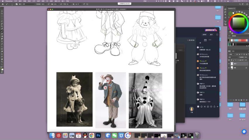Select the Move tool in Photoshop toolbar

click(2, 11)
